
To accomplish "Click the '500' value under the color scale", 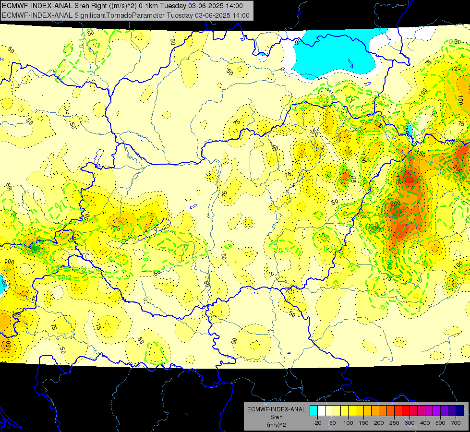I will (x=440, y=423).
